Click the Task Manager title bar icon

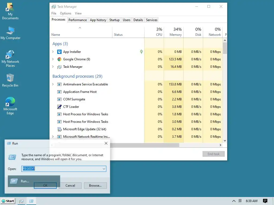54,7
